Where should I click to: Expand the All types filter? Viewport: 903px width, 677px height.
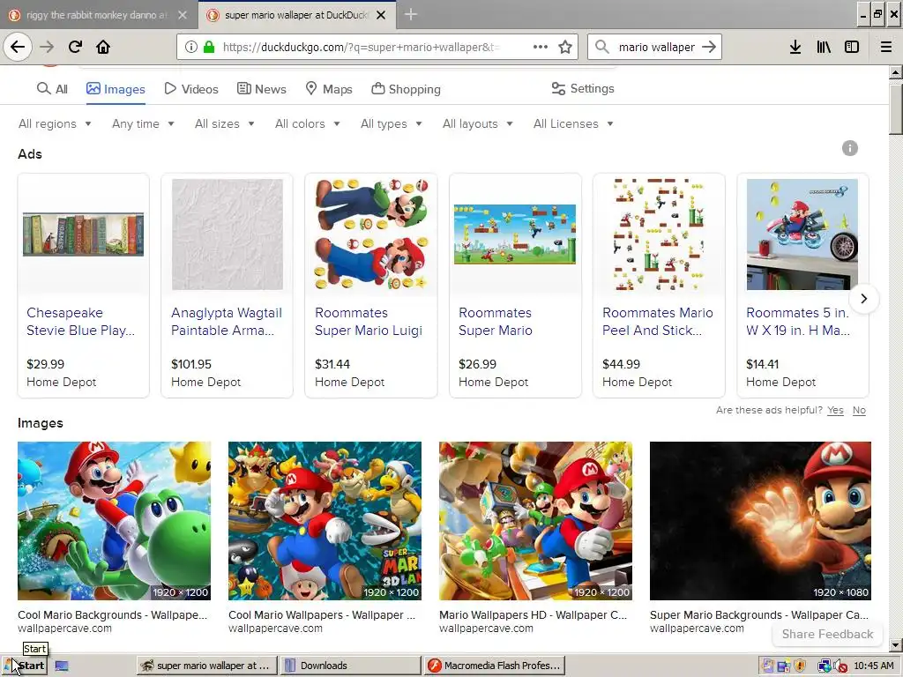392,123
